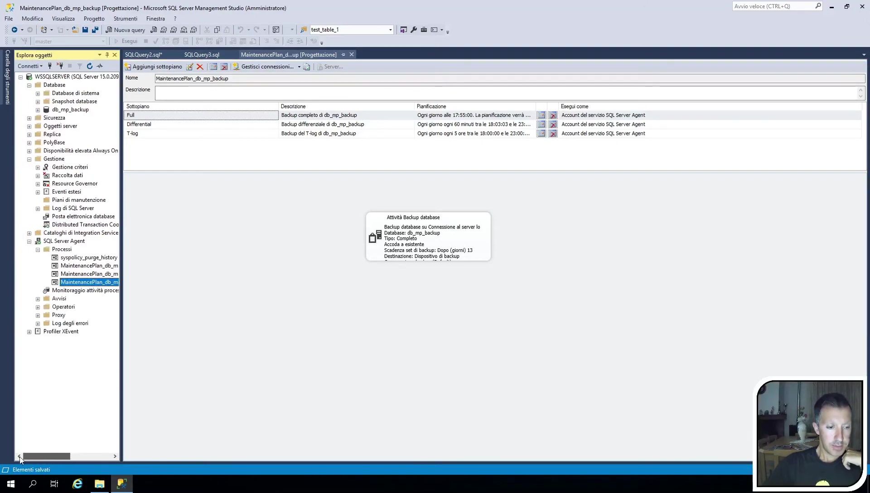Click Gestisci connessioni button
The width and height of the screenshot is (870, 493).
tap(263, 67)
